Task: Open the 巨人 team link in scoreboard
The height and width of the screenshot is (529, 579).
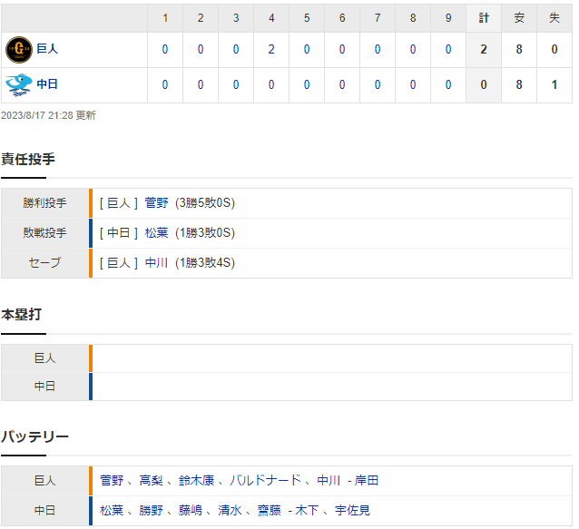Action: (x=47, y=49)
